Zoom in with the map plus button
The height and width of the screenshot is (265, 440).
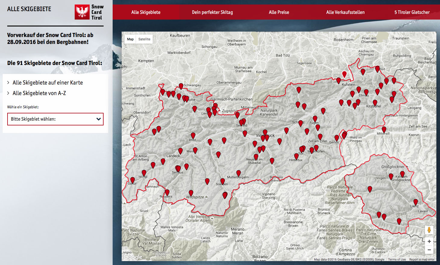pyautogui.click(x=429, y=242)
